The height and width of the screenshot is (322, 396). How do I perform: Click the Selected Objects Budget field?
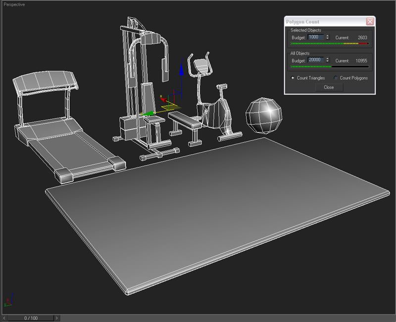tap(315, 37)
